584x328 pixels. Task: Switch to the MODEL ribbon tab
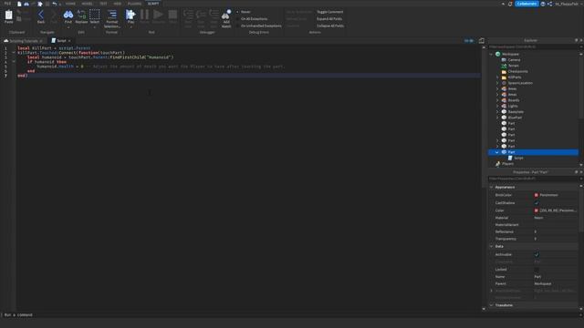pos(87,4)
